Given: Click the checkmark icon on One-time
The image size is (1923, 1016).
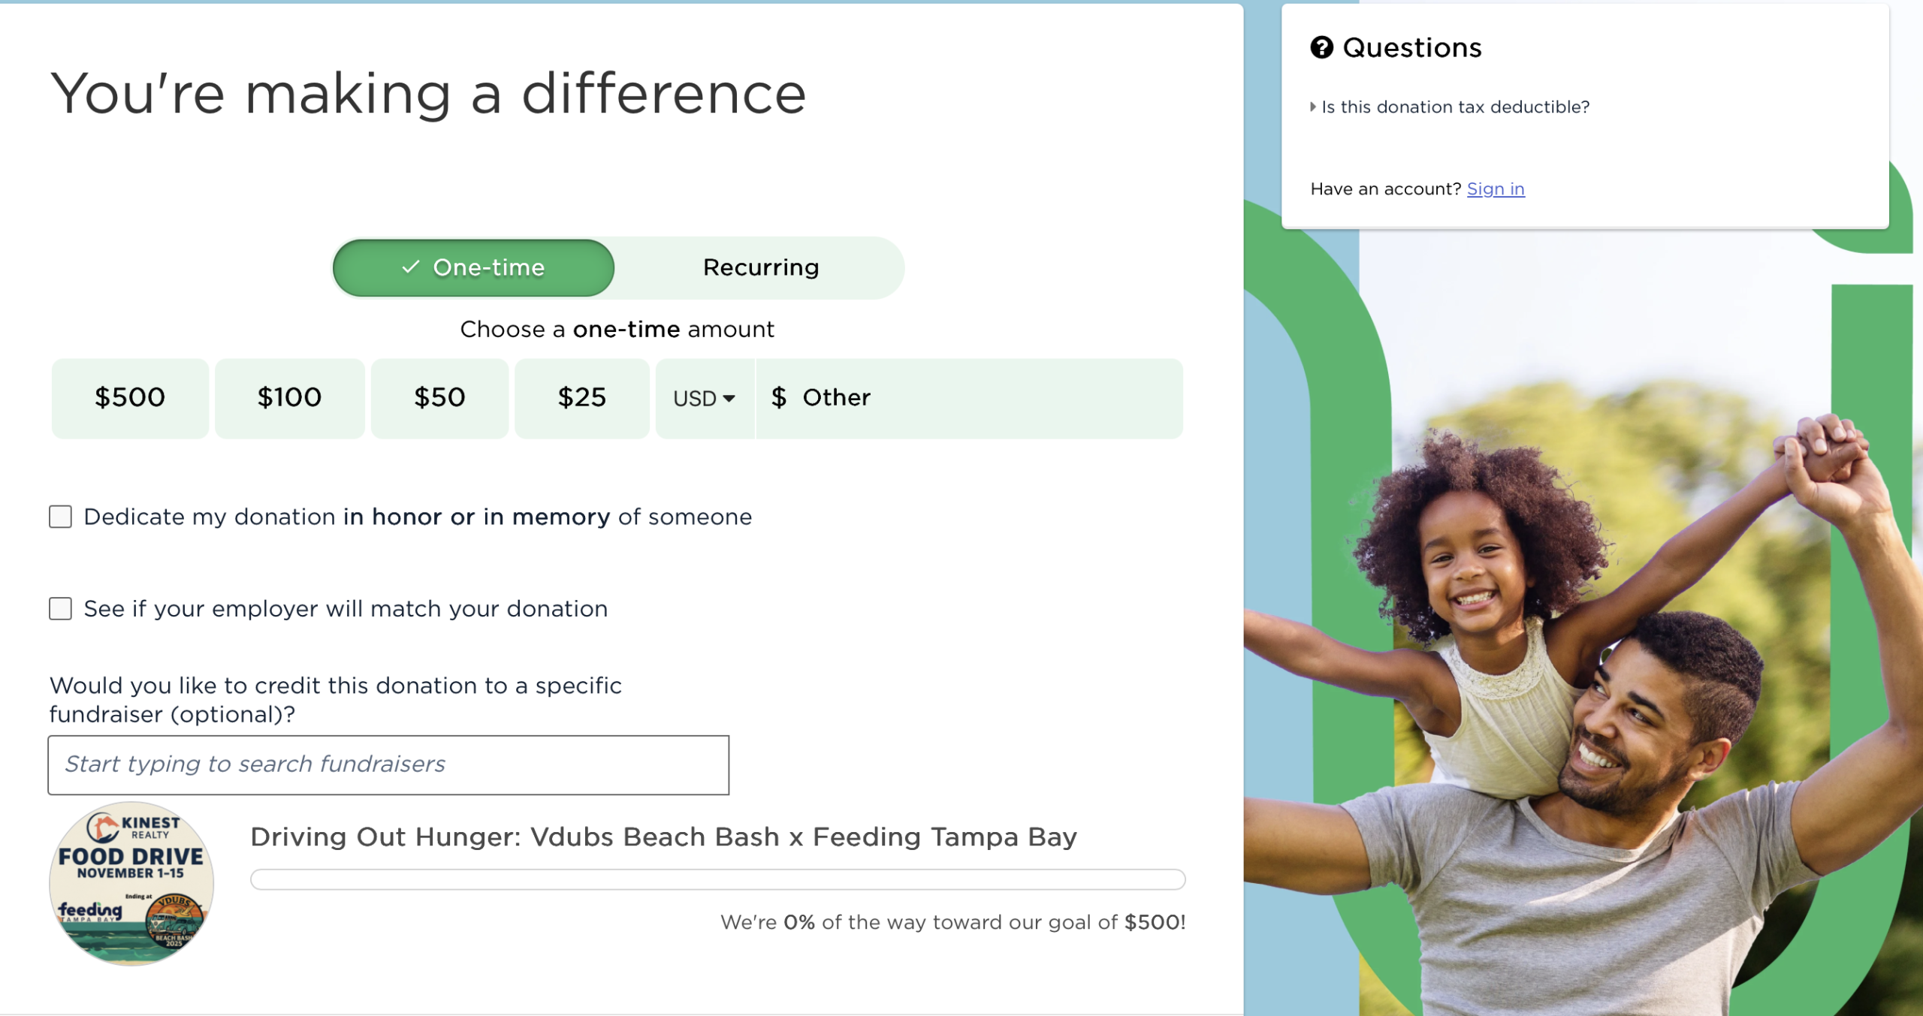Looking at the screenshot, I should coord(410,267).
